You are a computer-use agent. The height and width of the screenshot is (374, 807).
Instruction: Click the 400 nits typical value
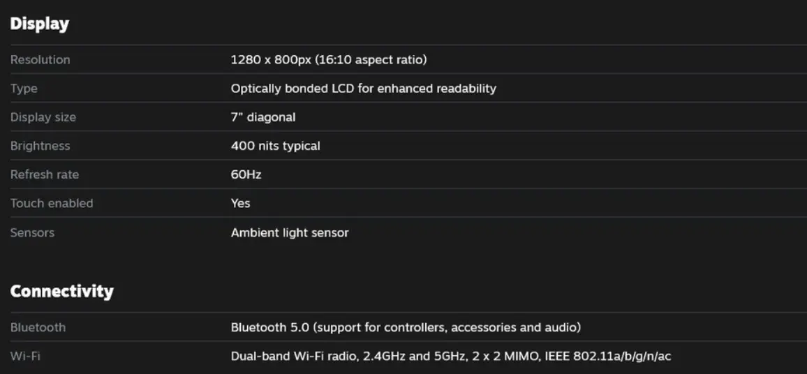tap(275, 146)
